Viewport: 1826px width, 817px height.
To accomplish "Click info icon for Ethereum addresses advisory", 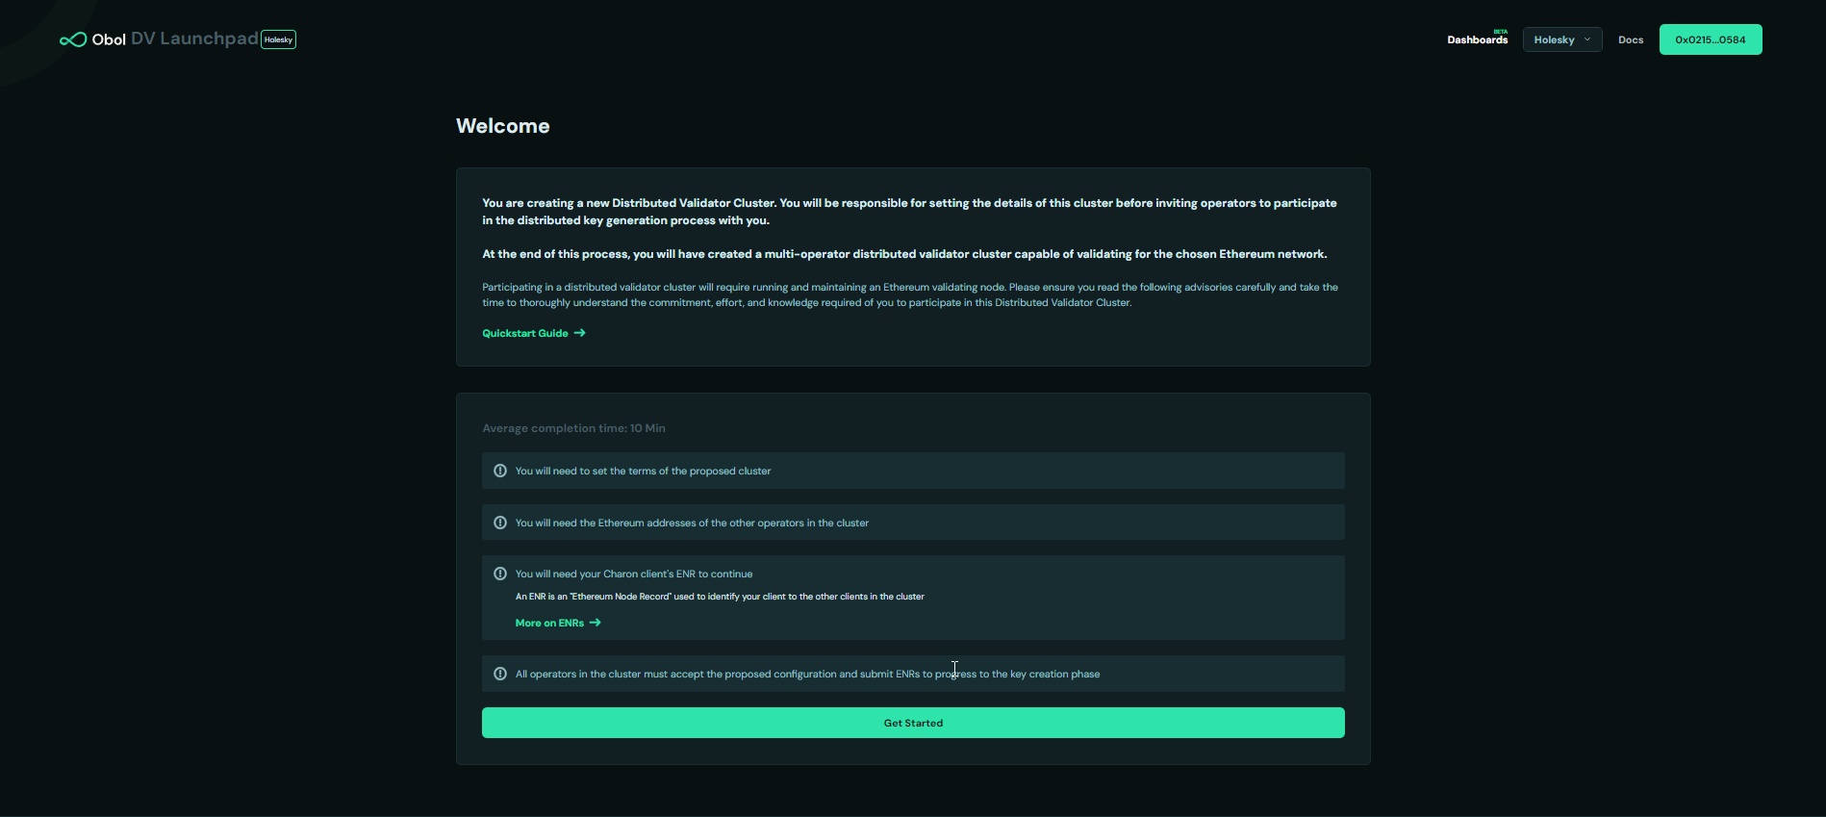I will (x=500, y=523).
